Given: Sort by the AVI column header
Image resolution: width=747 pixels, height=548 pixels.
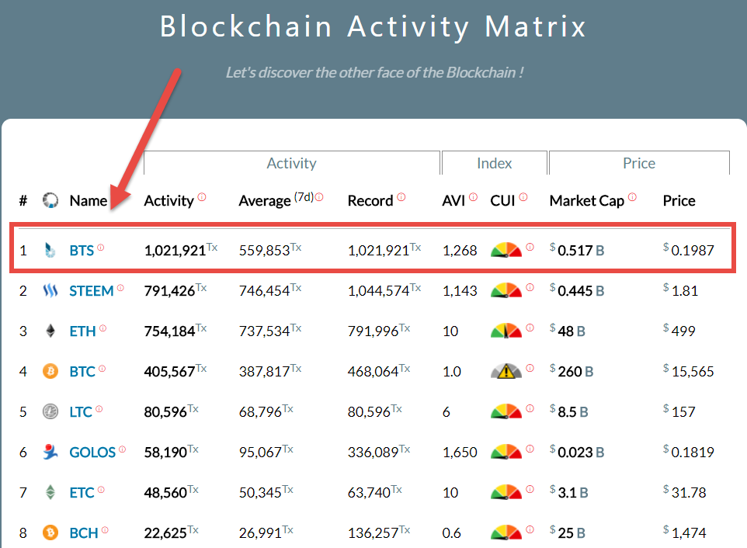Looking at the screenshot, I should [453, 200].
